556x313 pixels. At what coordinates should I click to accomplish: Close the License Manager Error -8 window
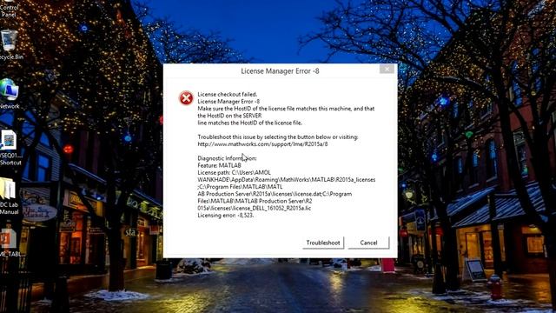pos(387,69)
